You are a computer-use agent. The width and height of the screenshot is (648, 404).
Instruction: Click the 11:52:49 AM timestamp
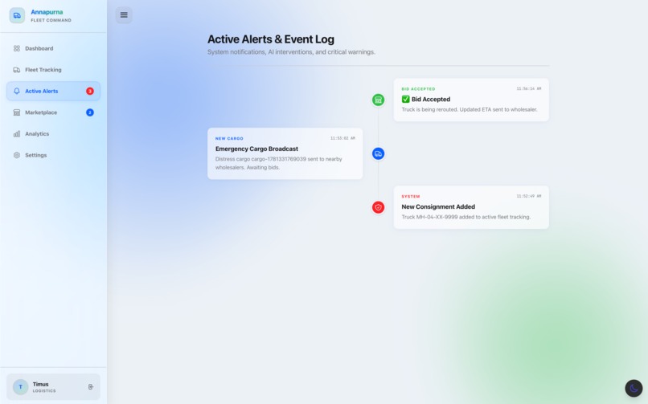point(528,196)
